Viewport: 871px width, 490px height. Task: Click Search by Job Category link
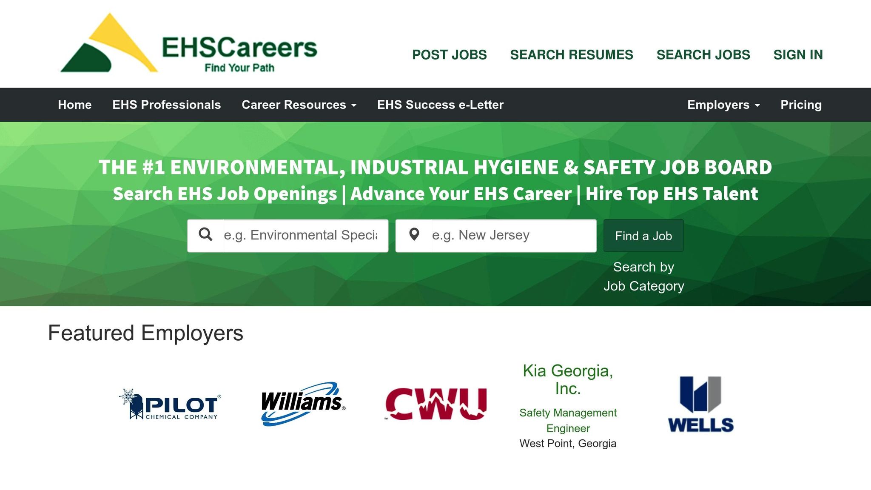point(643,276)
